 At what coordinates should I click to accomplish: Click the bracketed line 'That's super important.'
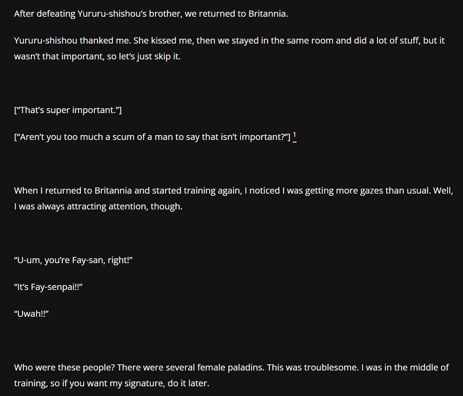pyautogui.click(x=67, y=110)
